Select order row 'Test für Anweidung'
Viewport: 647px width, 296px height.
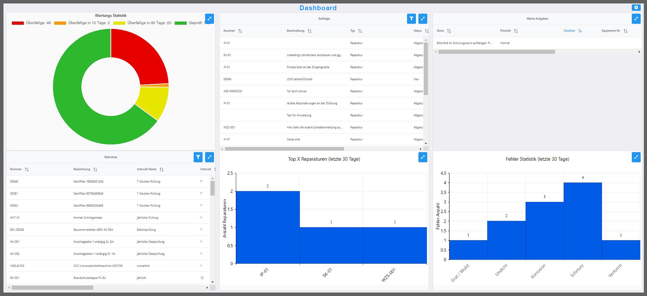point(322,115)
